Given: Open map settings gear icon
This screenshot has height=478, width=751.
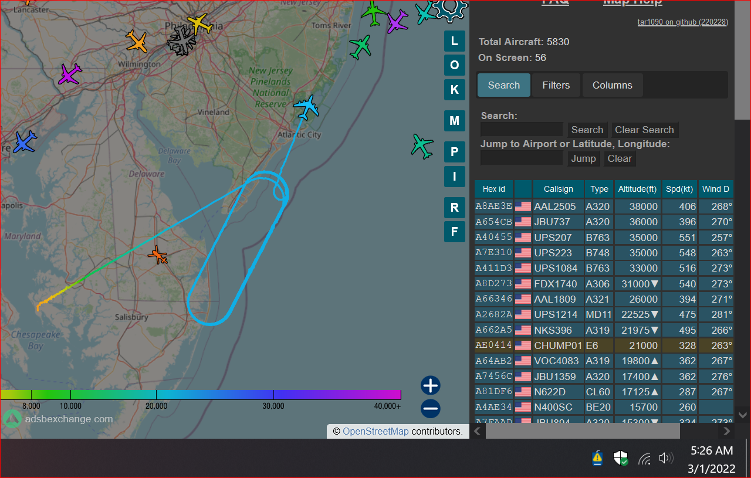Looking at the screenshot, I should [x=451, y=8].
